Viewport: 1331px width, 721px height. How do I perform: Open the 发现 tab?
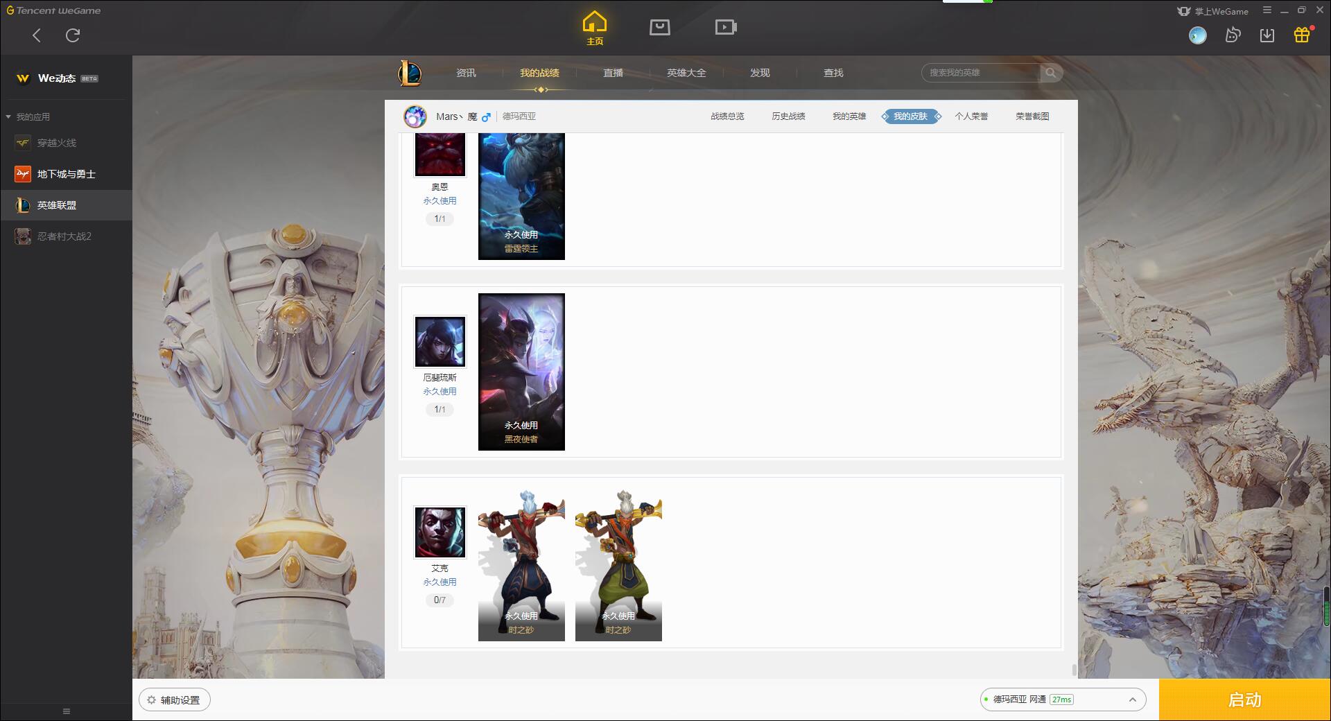[x=760, y=73]
